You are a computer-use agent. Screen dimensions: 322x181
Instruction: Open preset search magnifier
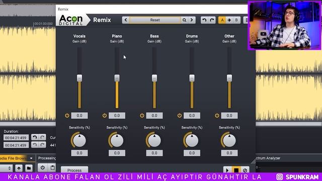[185, 20]
